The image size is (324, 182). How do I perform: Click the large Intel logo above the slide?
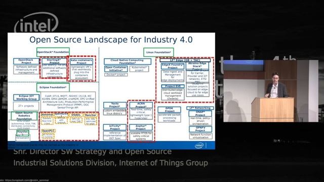(x=36, y=23)
